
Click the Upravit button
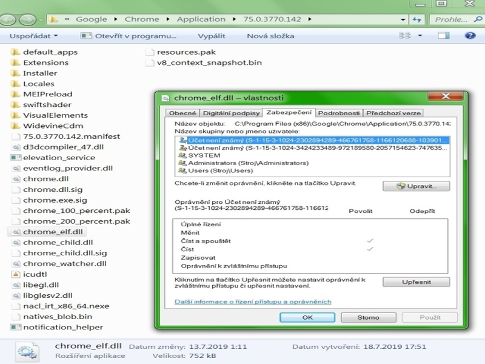(416, 186)
